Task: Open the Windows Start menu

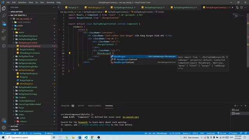Action: pos(3,137)
